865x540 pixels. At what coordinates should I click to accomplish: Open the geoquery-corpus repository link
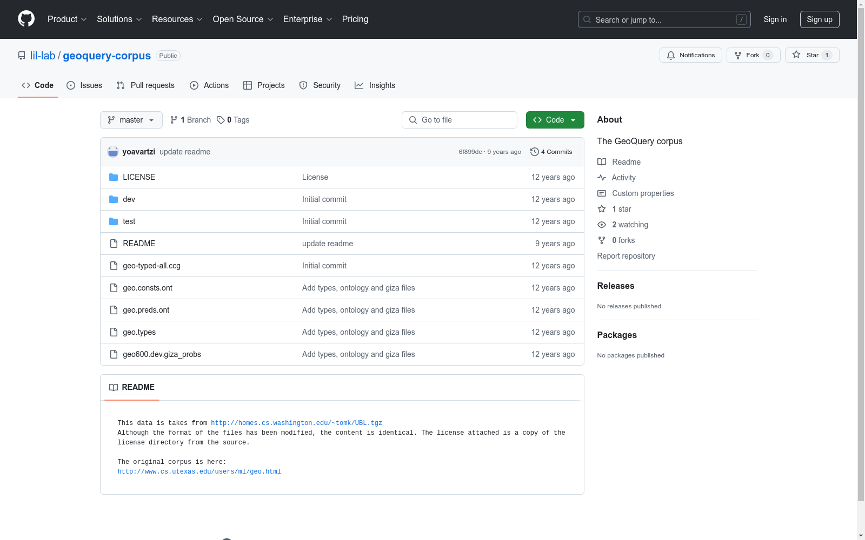tap(107, 56)
